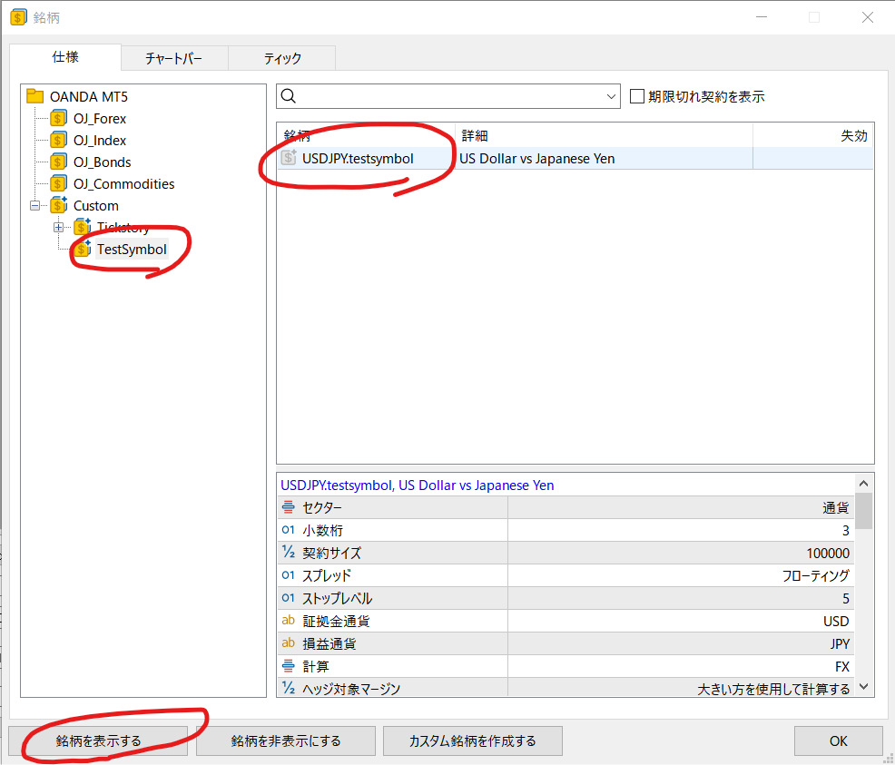Click the blue USDJPY.testsymbol properties heading
This screenshot has height=765, width=895.
click(x=418, y=485)
